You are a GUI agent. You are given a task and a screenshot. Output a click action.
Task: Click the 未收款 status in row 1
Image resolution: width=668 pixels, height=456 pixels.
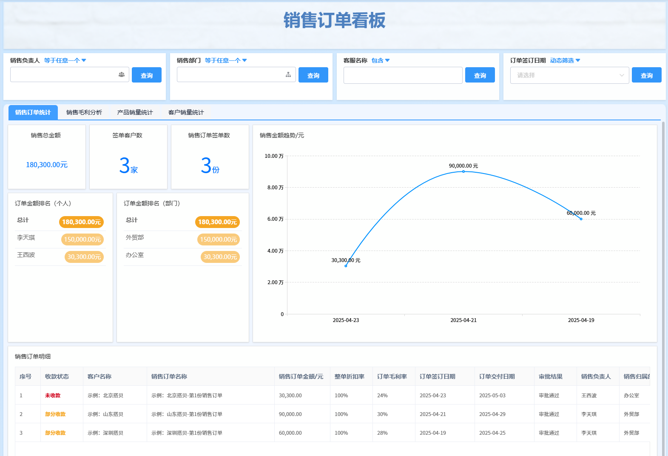click(x=53, y=396)
